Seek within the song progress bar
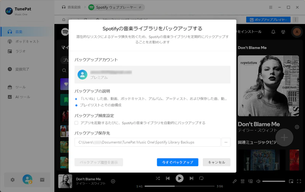305x192 pixels. pos(180,186)
